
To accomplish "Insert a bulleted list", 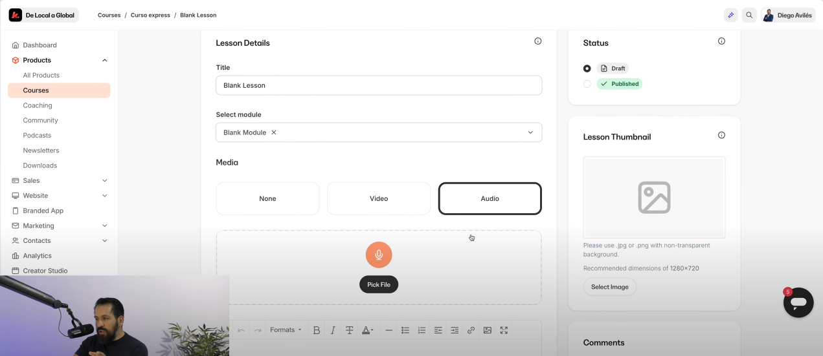I will click(x=405, y=330).
